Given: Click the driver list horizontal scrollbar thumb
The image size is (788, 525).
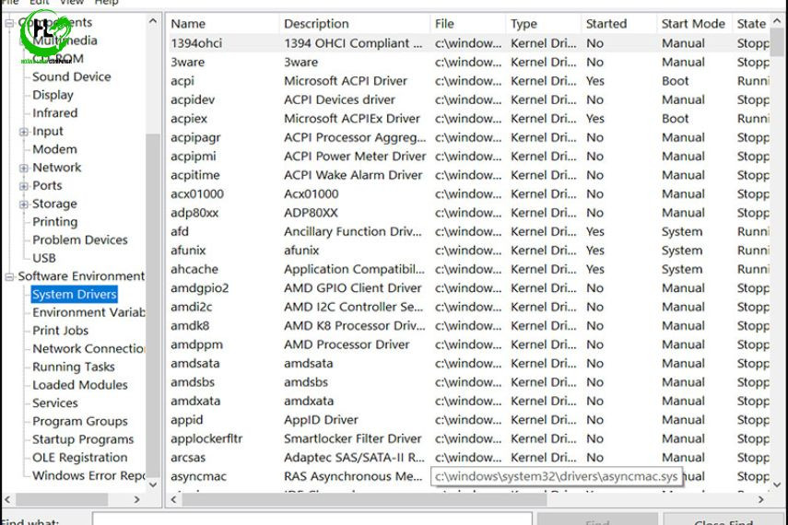Looking at the screenshot, I should [x=364, y=499].
